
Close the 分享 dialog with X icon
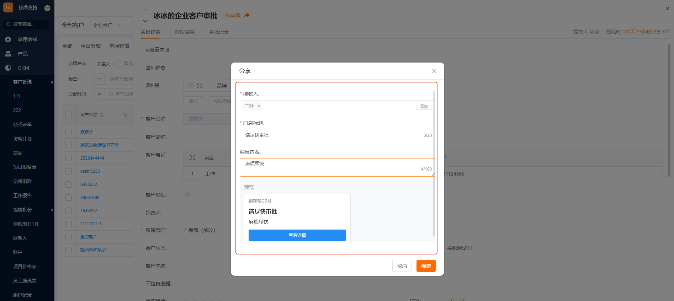(x=434, y=71)
